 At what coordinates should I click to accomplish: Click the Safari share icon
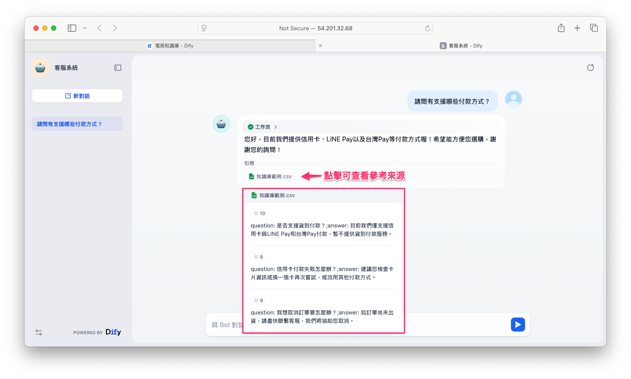pyautogui.click(x=561, y=28)
